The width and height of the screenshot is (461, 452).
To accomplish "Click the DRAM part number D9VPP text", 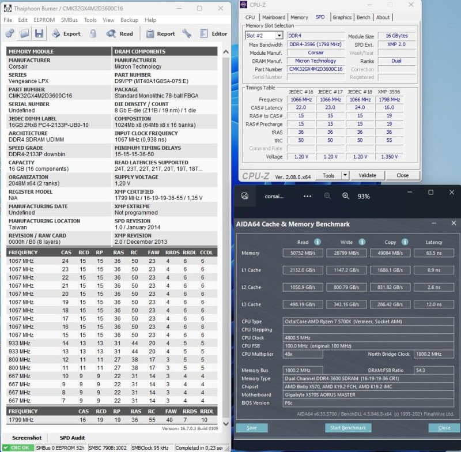I will [152, 81].
